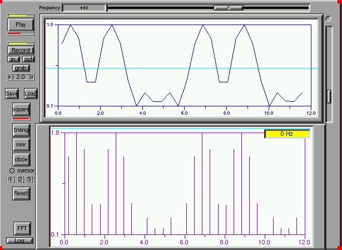Run the FFT analysis
The height and width of the screenshot is (250, 342).
(22, 228)
